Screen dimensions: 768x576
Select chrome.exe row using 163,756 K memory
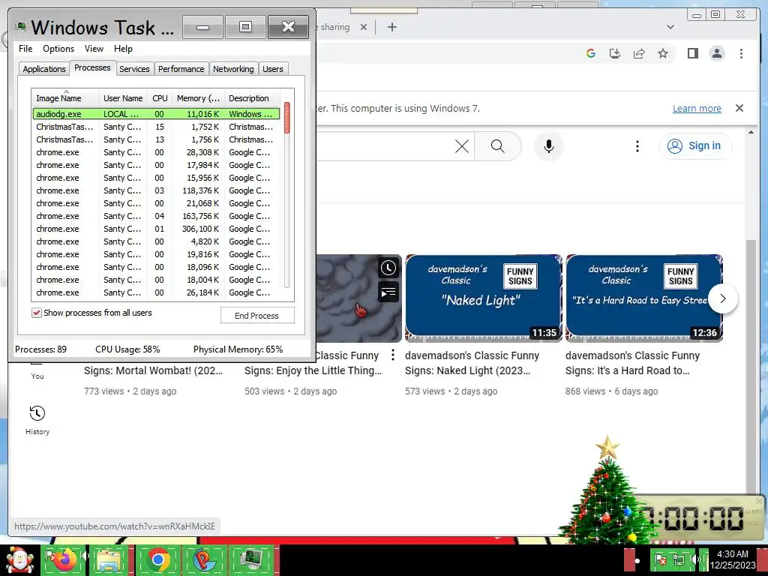(x=156, y=216)
